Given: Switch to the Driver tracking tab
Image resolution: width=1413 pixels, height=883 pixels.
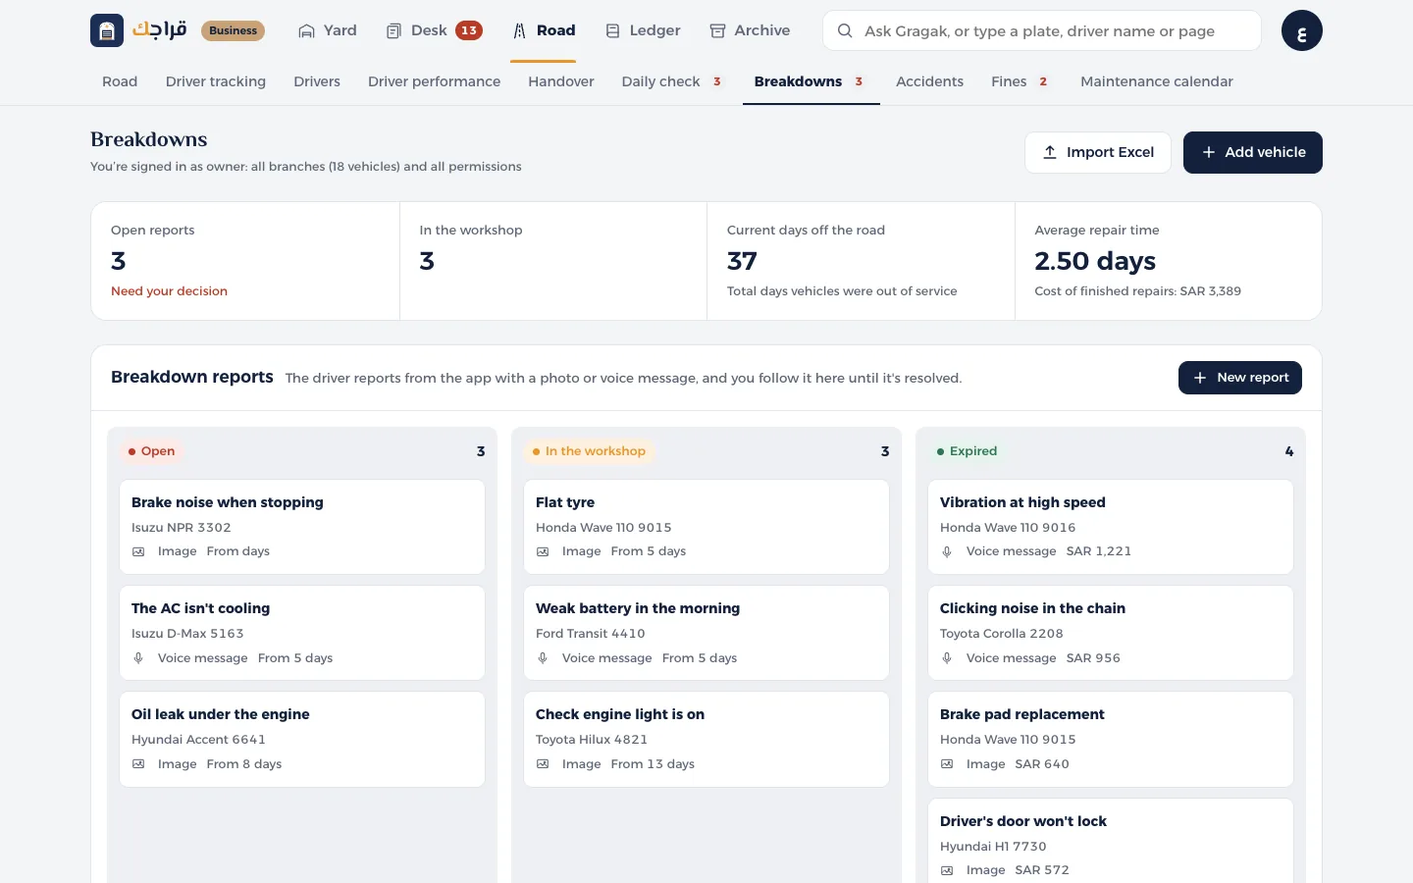Looking at the screenshot, I should point(216,81).
